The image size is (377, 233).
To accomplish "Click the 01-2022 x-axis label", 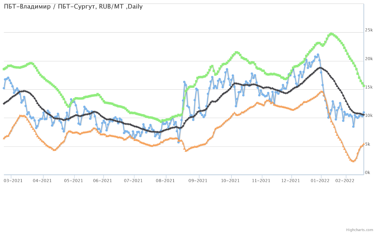I will point(320,180).
